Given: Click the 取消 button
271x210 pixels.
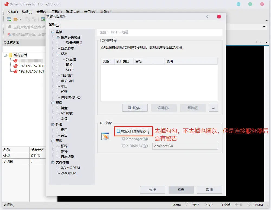Looking at the screenshot, I should point(209,190).
